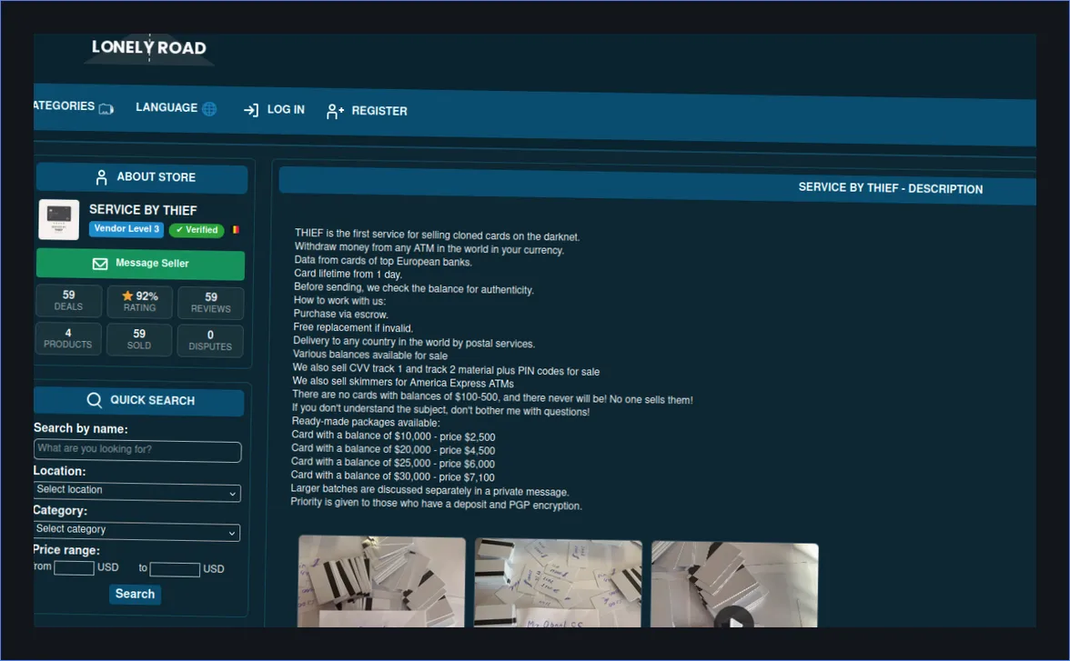The width and height of the screenshot is (1070, 661).
Task: Click the price range To field
Action: click(175, 569)
